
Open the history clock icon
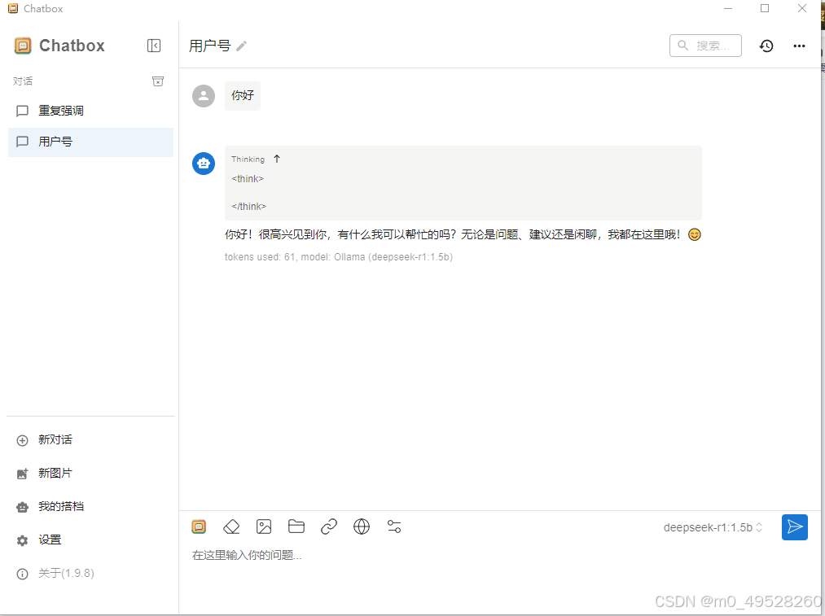[766, 46]
